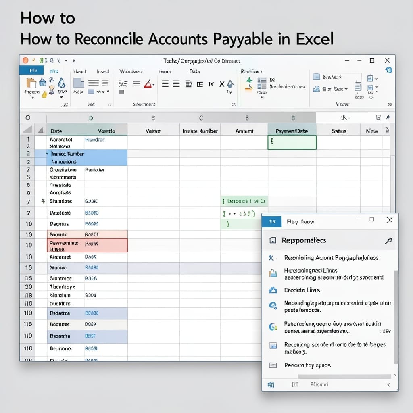Switch to the Insst ribbon tab

pos(103,71)
